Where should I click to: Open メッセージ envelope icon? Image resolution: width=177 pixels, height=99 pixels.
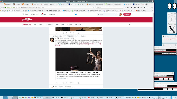click(x=53, y=14)
